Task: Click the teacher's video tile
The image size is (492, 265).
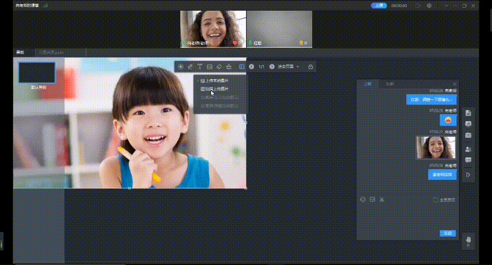Action: 213,29
